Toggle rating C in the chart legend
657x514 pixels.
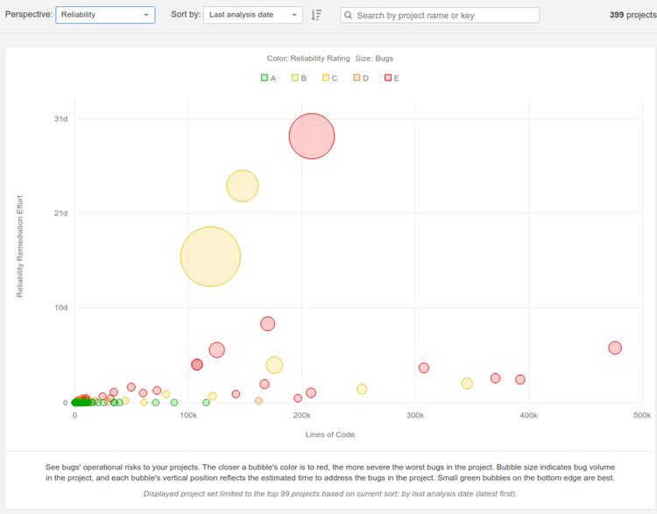[329, 78]
